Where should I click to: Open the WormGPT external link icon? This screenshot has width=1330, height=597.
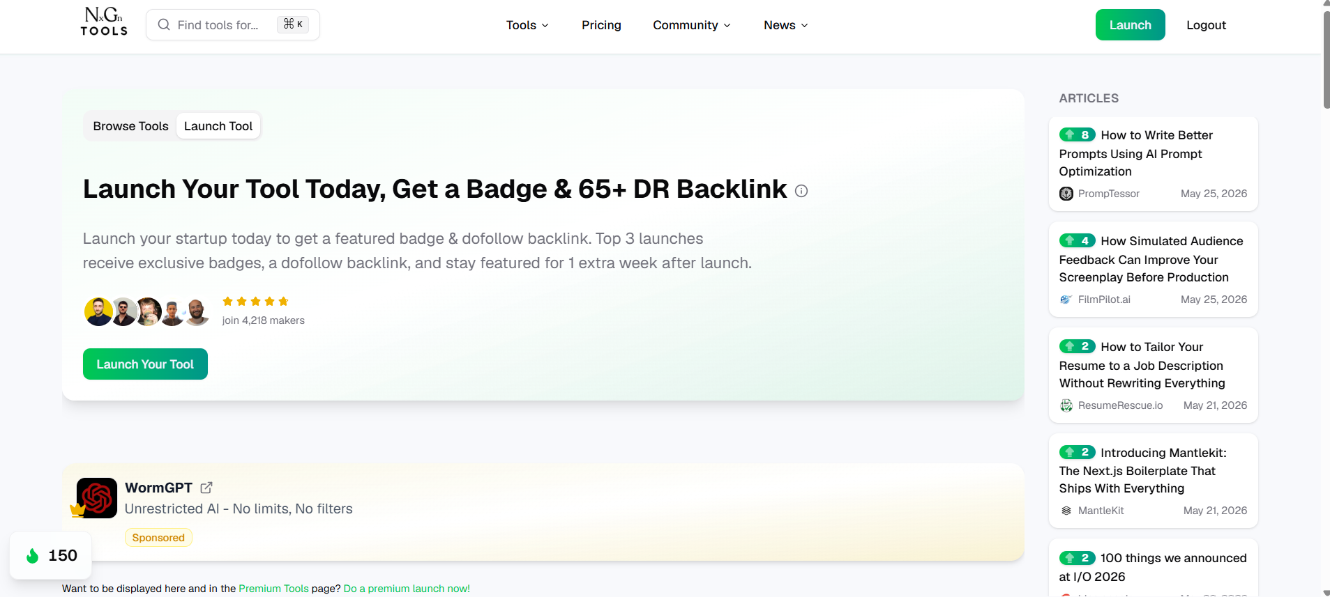point(206,488)
